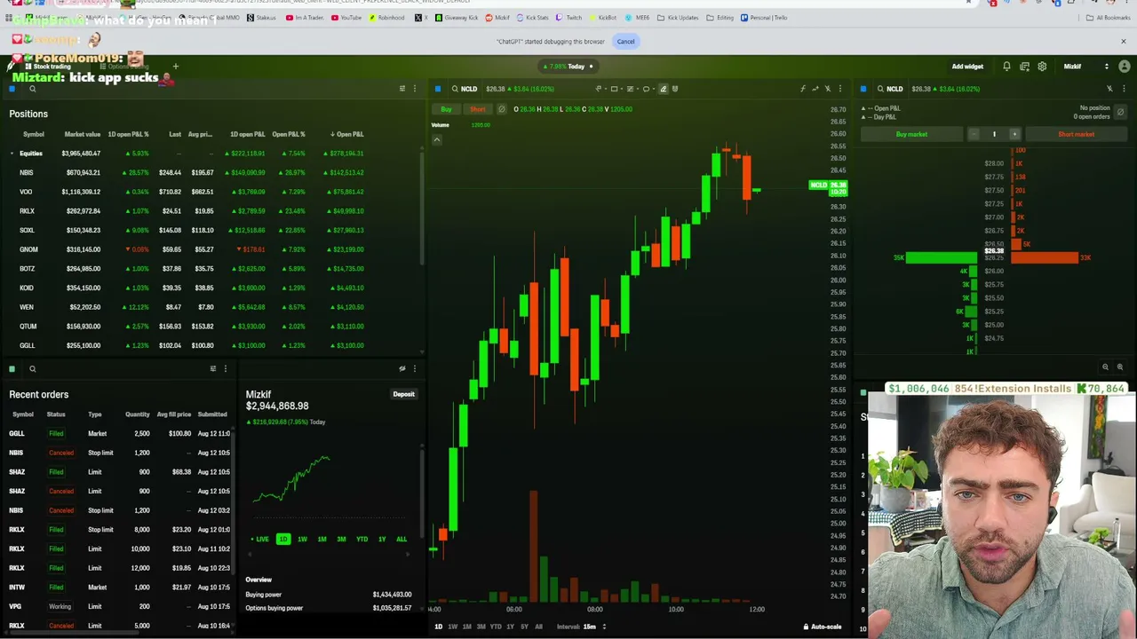
Task: Select the 3M range below the price chart
Action: coord(481,627)
